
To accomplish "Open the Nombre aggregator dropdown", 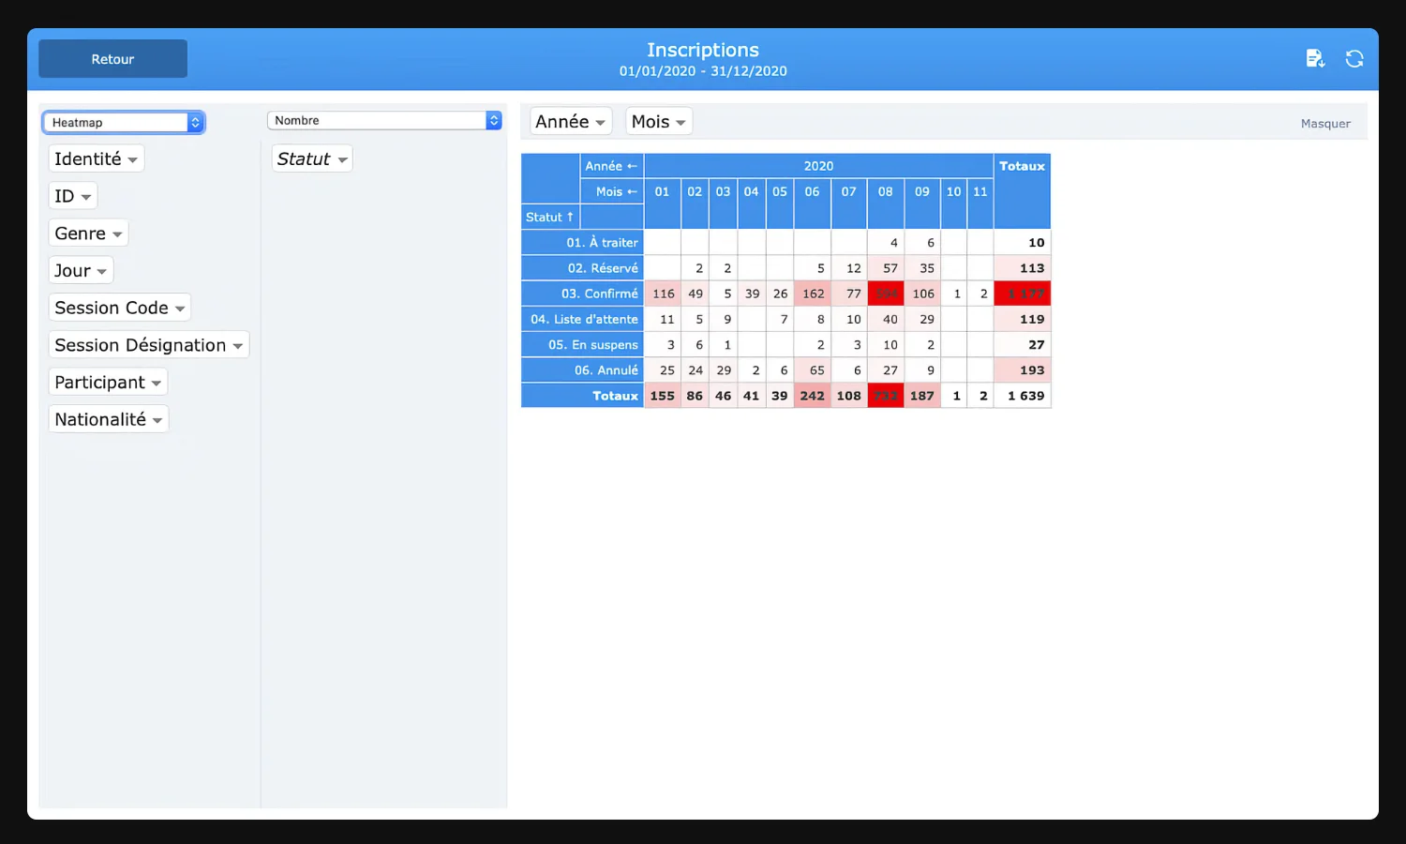I will tap(384, 121).
